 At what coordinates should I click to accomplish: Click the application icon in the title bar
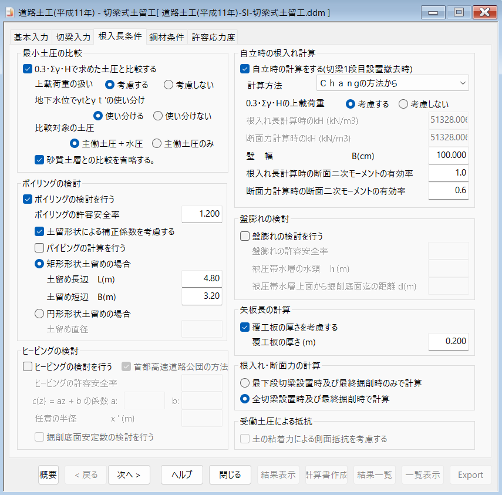[10, 12]
